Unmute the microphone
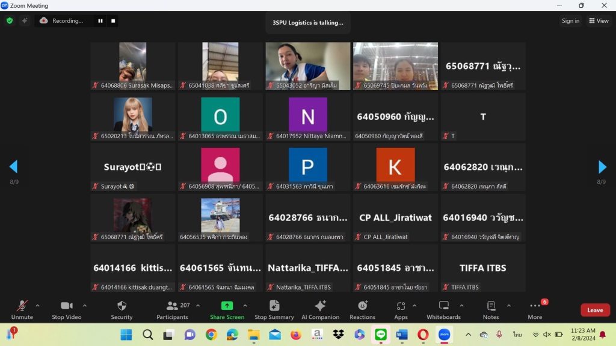Screen dimensions: 616x346 pos(22,309)
